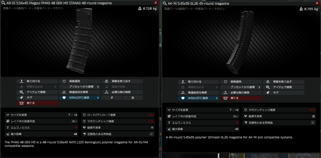321x158 pixels.
Task: Select マガジン breadcrumb in the PMAG window
Action: [x=58, y=8]
